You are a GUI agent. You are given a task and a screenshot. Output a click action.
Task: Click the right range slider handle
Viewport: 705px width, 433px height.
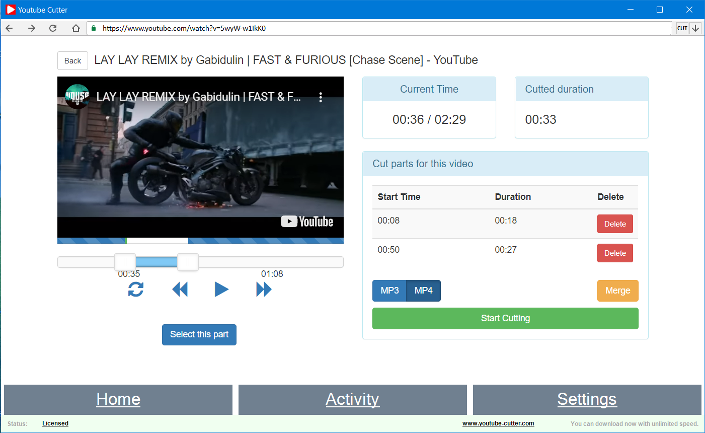[188, 262]
